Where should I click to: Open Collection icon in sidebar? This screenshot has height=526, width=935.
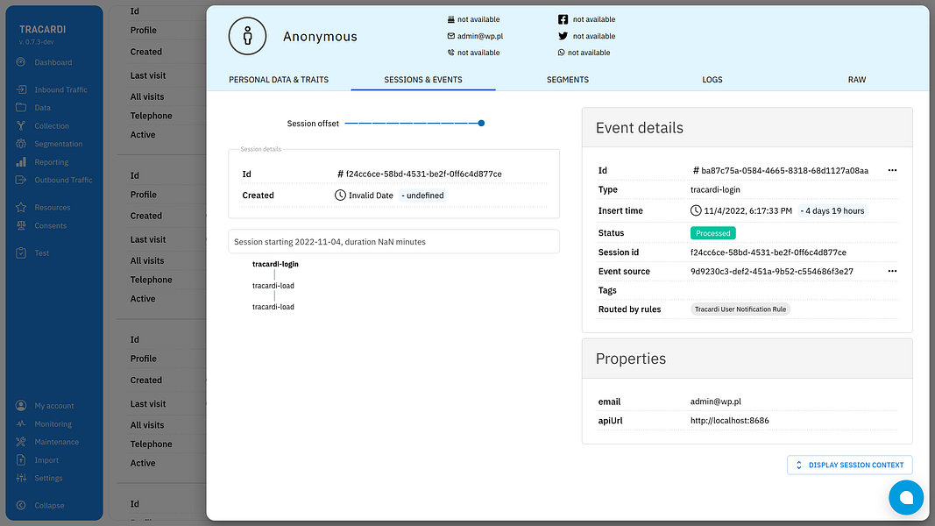pyautogui.click(x=21, y=126)
